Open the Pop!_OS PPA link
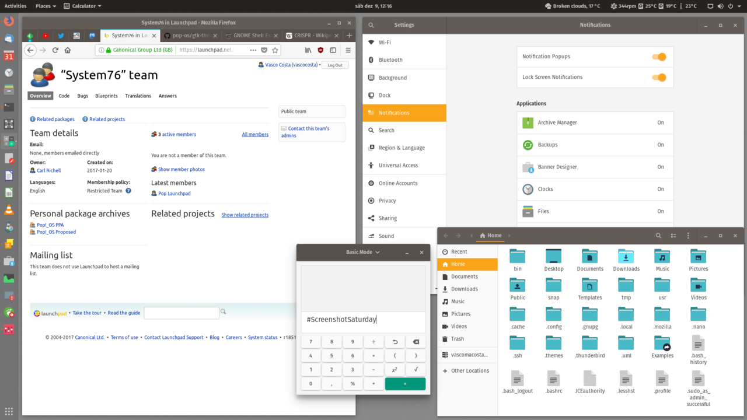 [x=50, y=225]
